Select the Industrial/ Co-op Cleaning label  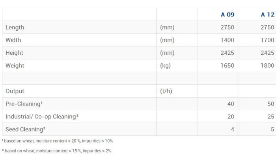click(x=42, y=117)
